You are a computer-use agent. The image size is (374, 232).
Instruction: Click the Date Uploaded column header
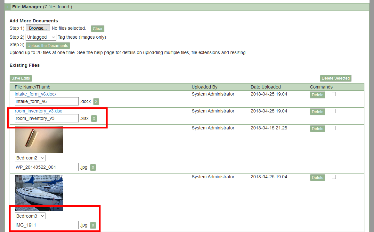265,87
